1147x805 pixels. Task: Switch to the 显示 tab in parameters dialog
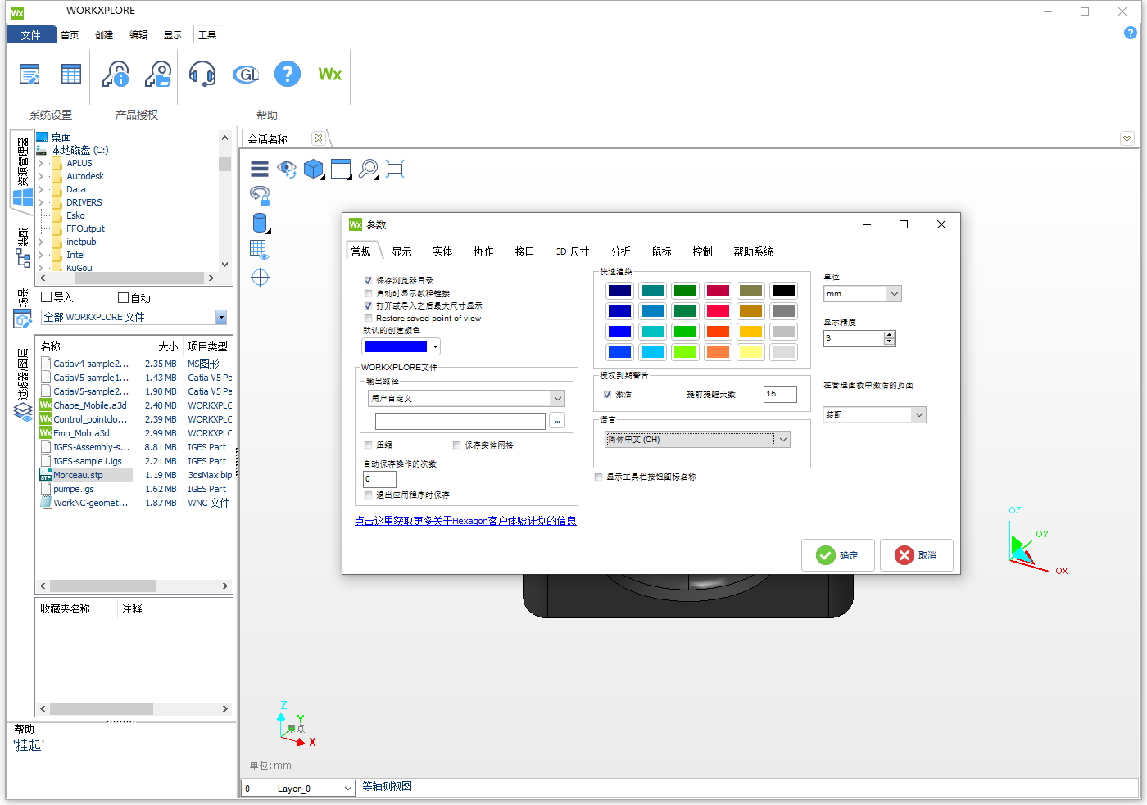pos(401,251)
